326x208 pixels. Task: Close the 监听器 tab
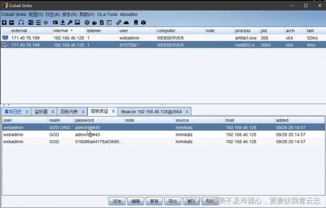pos(53,112)
